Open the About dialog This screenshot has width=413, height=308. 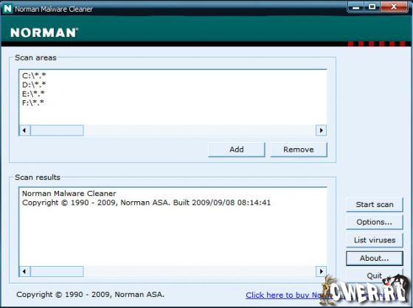pos(375,258)
